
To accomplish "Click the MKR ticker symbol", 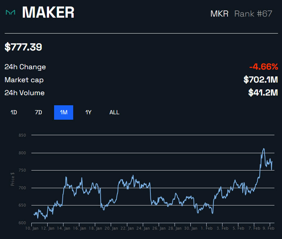I will 219,14.
